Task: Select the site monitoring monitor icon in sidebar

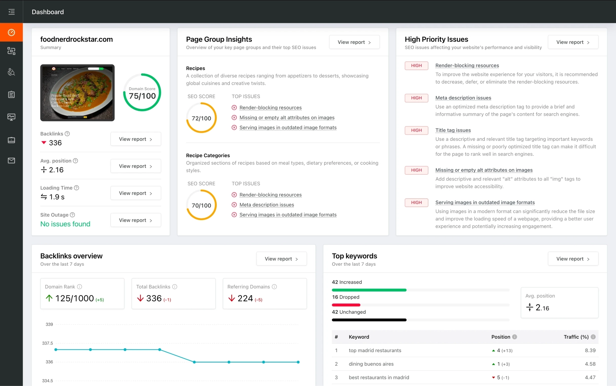Action: click(x=11, y=117)
